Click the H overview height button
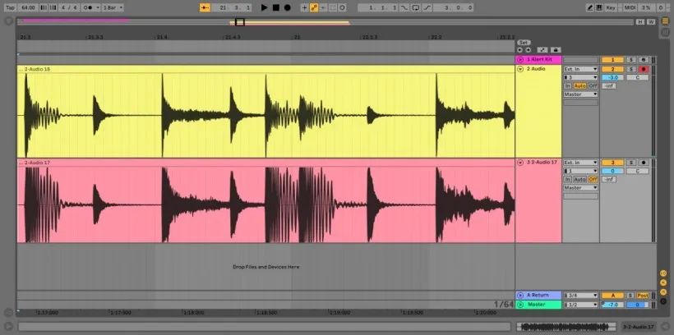The width and height of the screenshot is (674, 335). pos(640,22)
